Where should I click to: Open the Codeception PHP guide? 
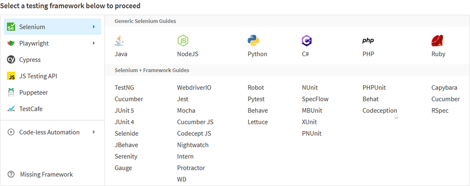click(379, 111)
